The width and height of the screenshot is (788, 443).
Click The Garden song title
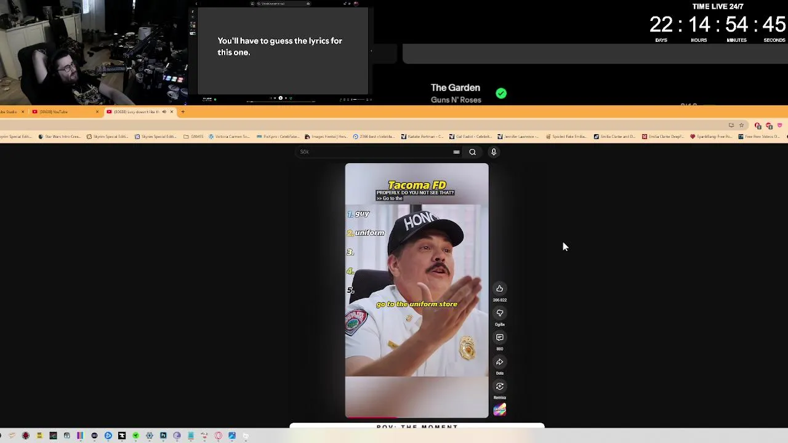[456, 88]
